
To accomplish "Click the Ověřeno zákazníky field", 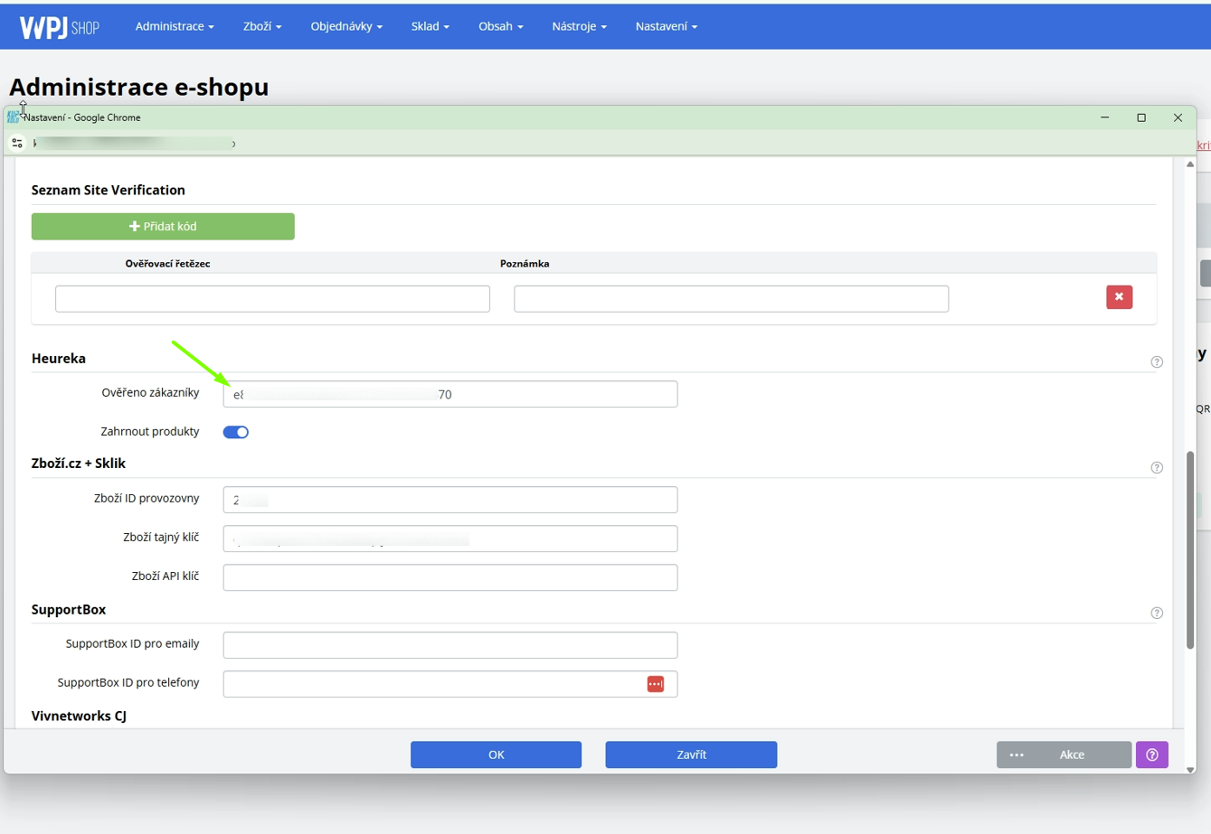I will point(450,394).
